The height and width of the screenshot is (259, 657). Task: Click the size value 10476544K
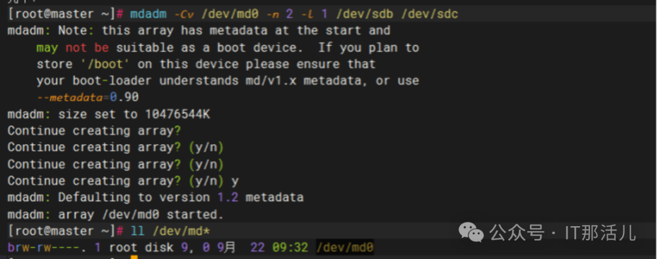178,114
